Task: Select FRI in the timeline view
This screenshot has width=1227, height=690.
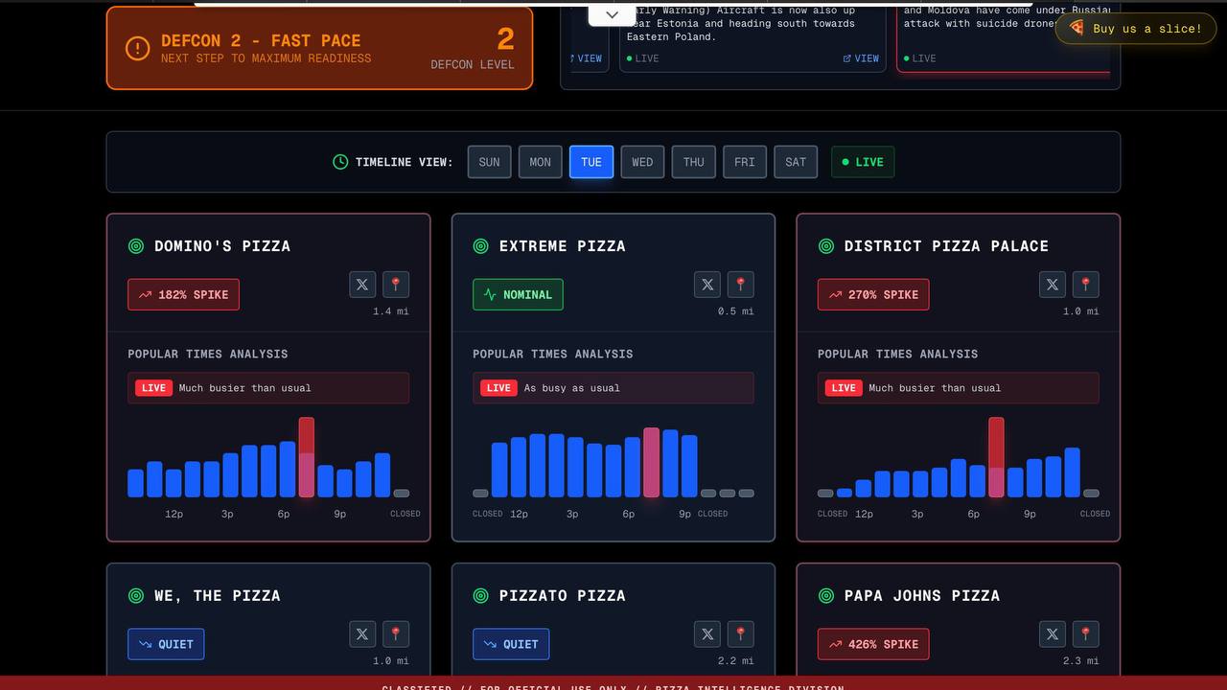Action: pyautogui.click(x=745, y=162)
